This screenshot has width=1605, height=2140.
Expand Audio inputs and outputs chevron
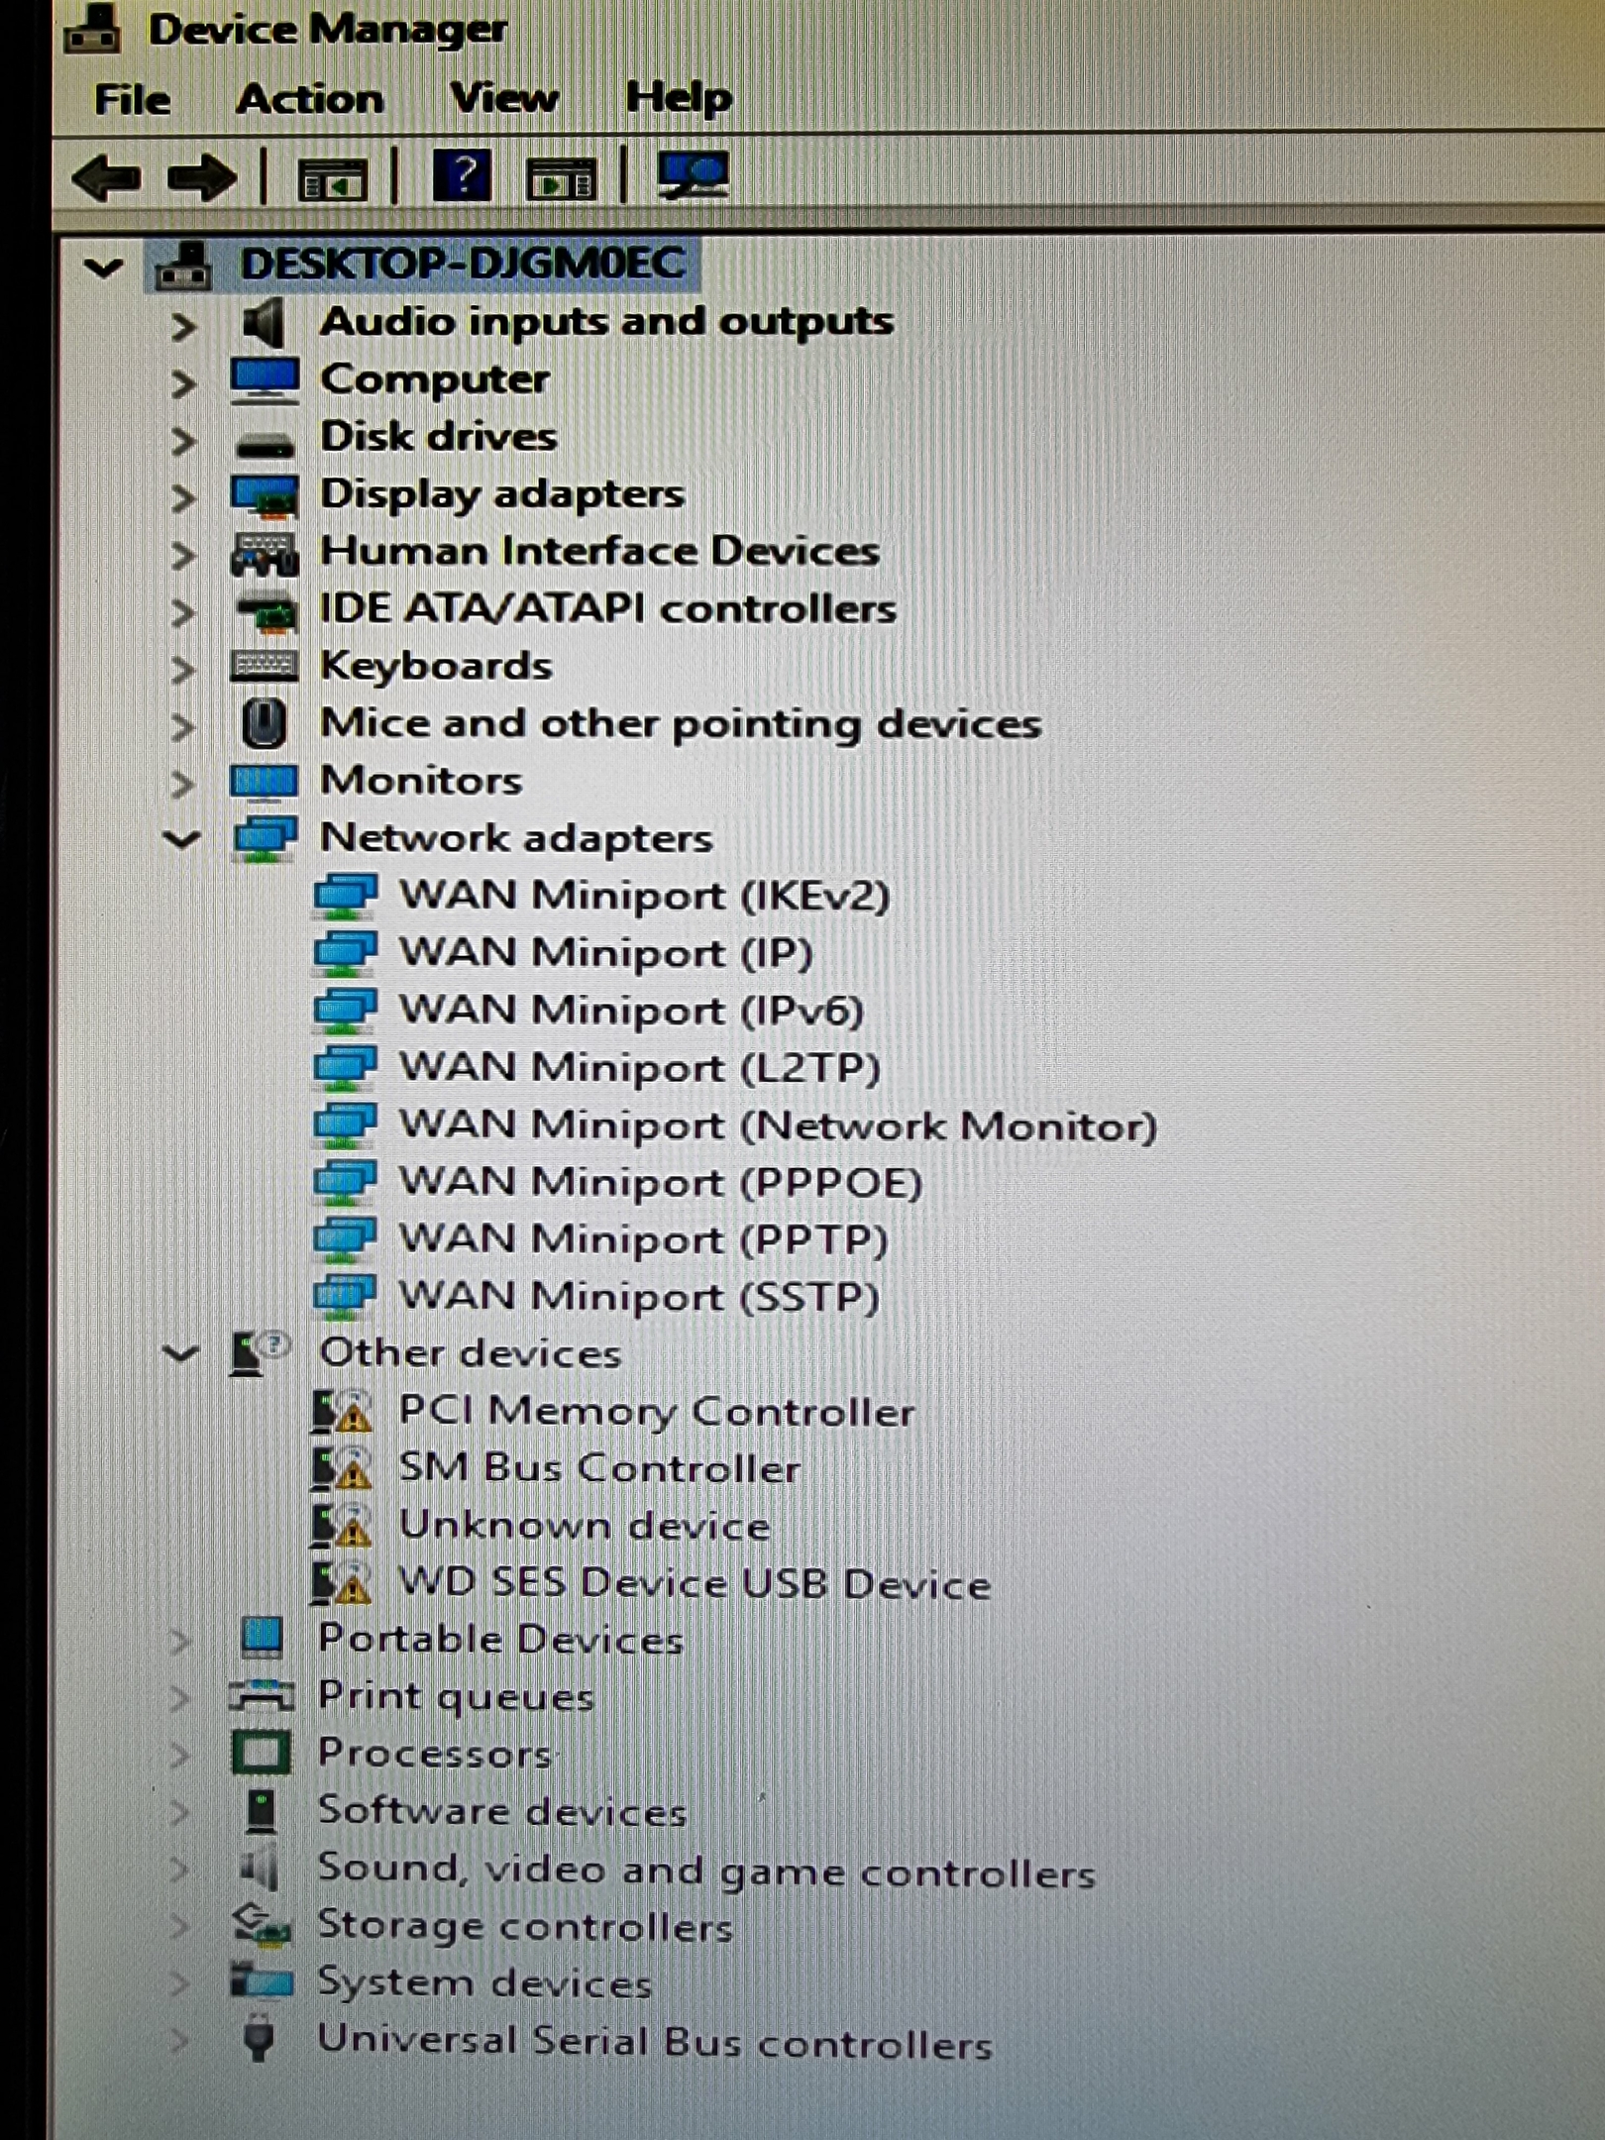pyautogui.click(x=183, y=326)
